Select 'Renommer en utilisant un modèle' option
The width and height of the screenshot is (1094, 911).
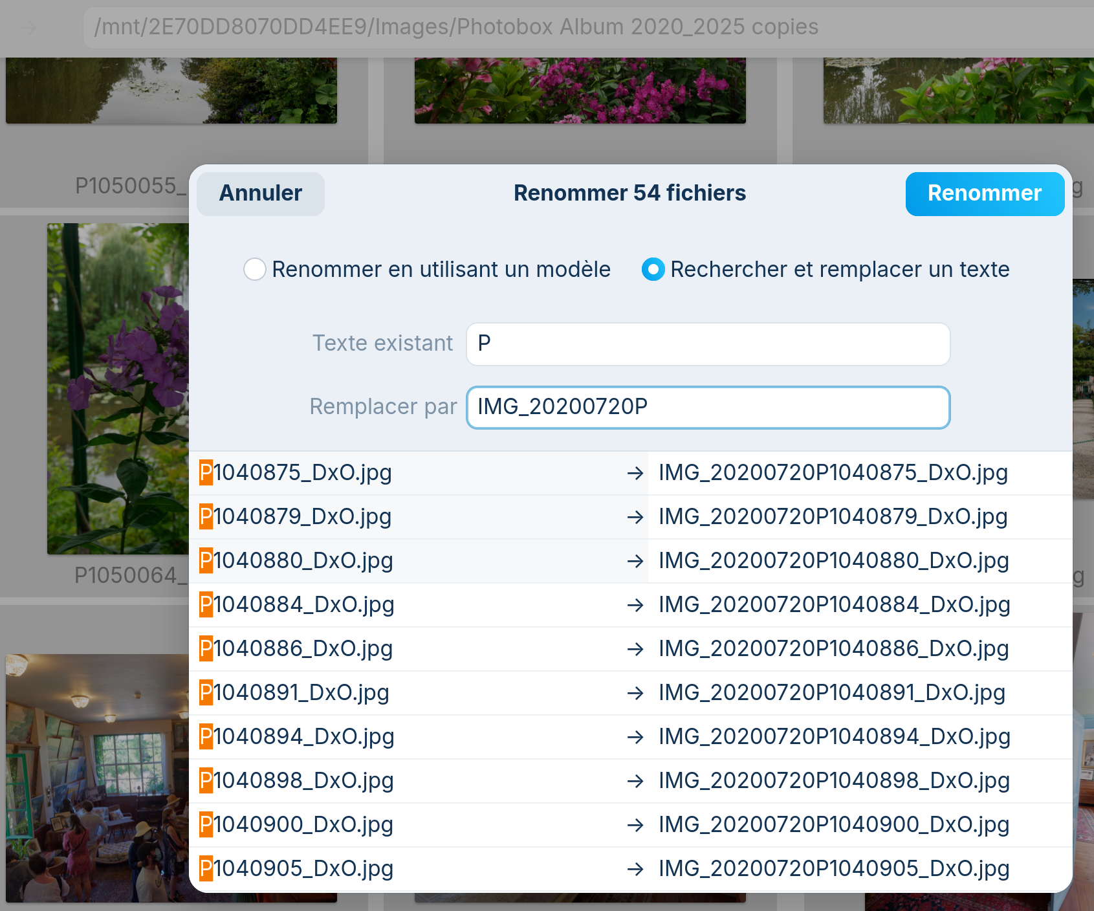point(255,269)
